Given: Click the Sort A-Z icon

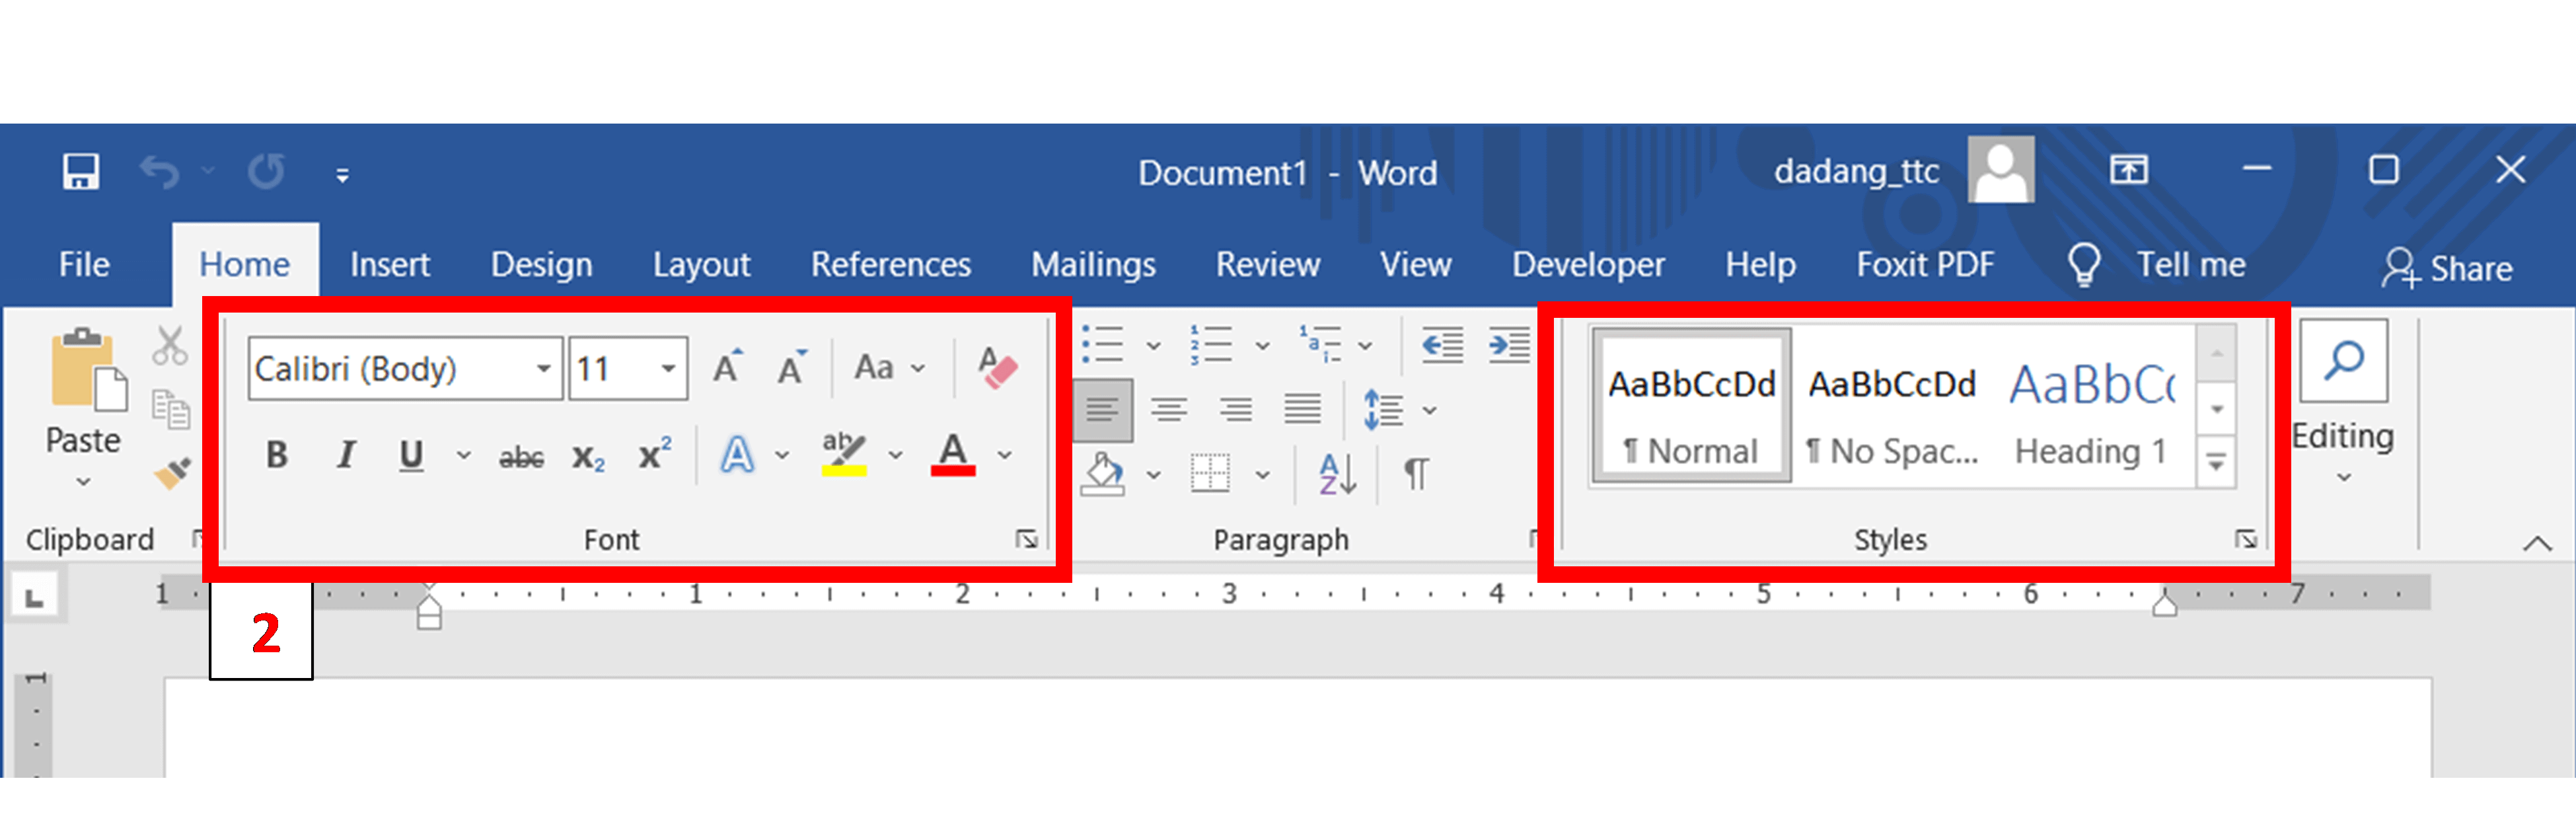Looking at the screenshot, I should pos(1337,473).
